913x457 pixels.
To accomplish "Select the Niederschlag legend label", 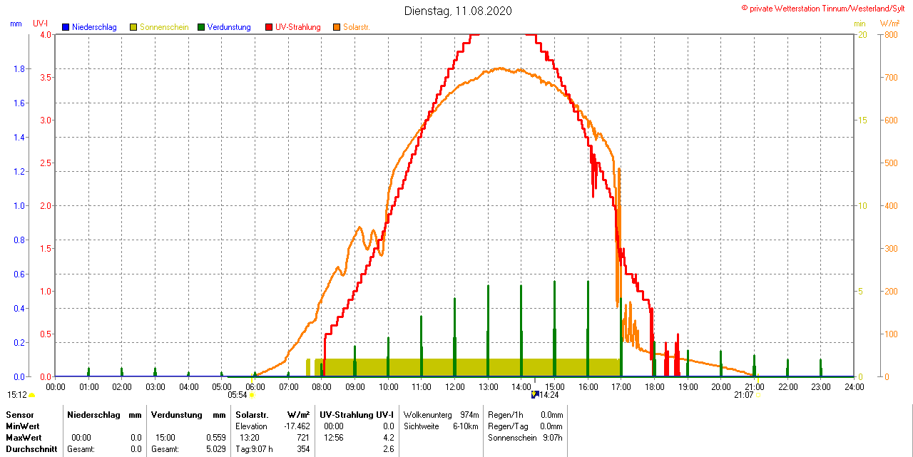I will pos(94,27).
